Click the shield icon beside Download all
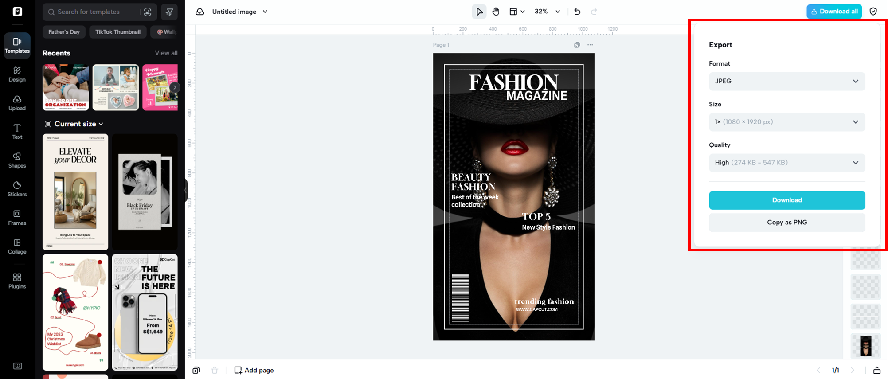Viewport: 888px width, 379px height. tap(873, 12)
